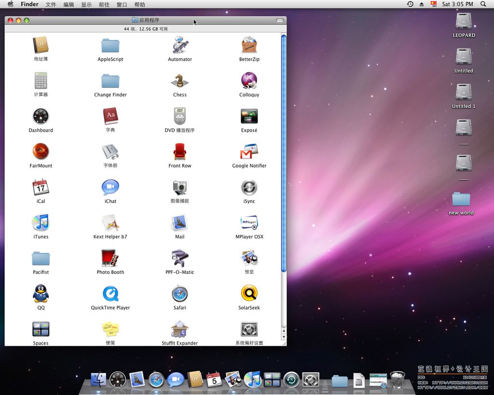494x395 pixels.
Task: Click the blue vertical scrollbar thumb
Action: tap(284, 153)
